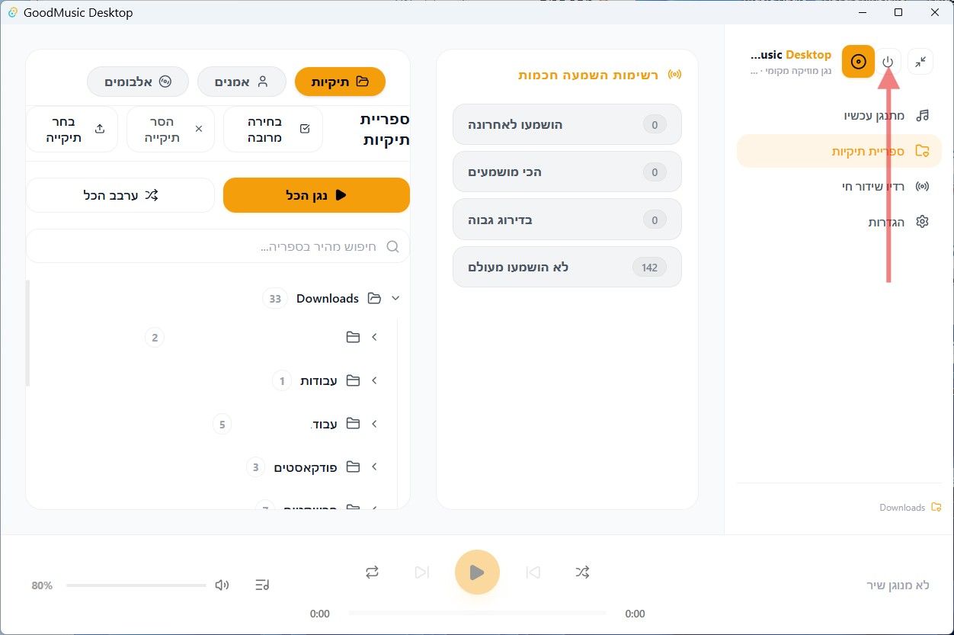954x635 pixels.
Task: Open the לא הושמעו מעולם smart playlist
Action: point(567,268)
